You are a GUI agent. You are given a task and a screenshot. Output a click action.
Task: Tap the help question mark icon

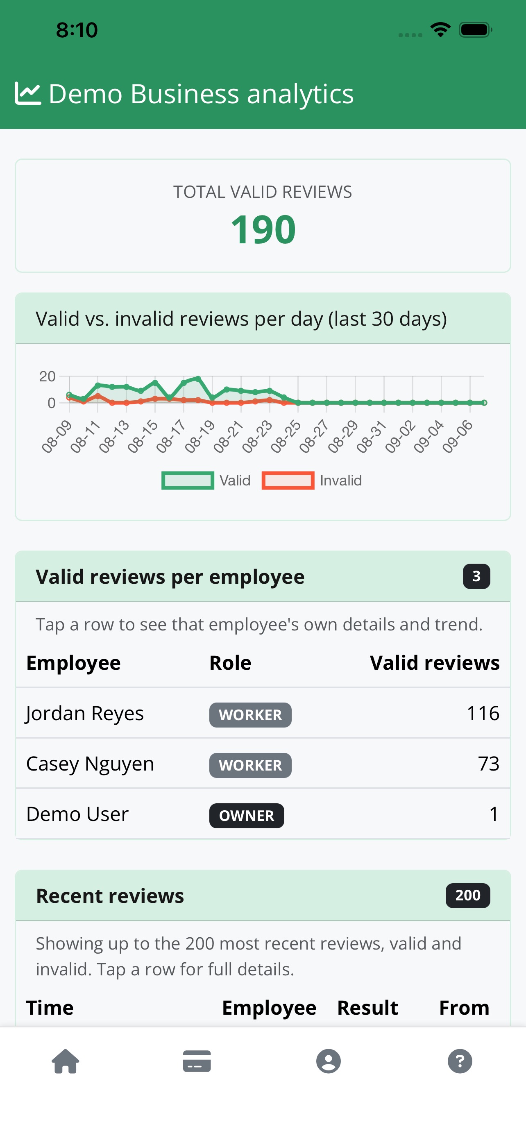pyautogui.click(x=460, y=1061)
